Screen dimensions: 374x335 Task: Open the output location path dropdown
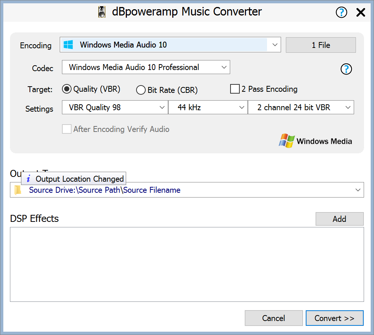[187, 190]
